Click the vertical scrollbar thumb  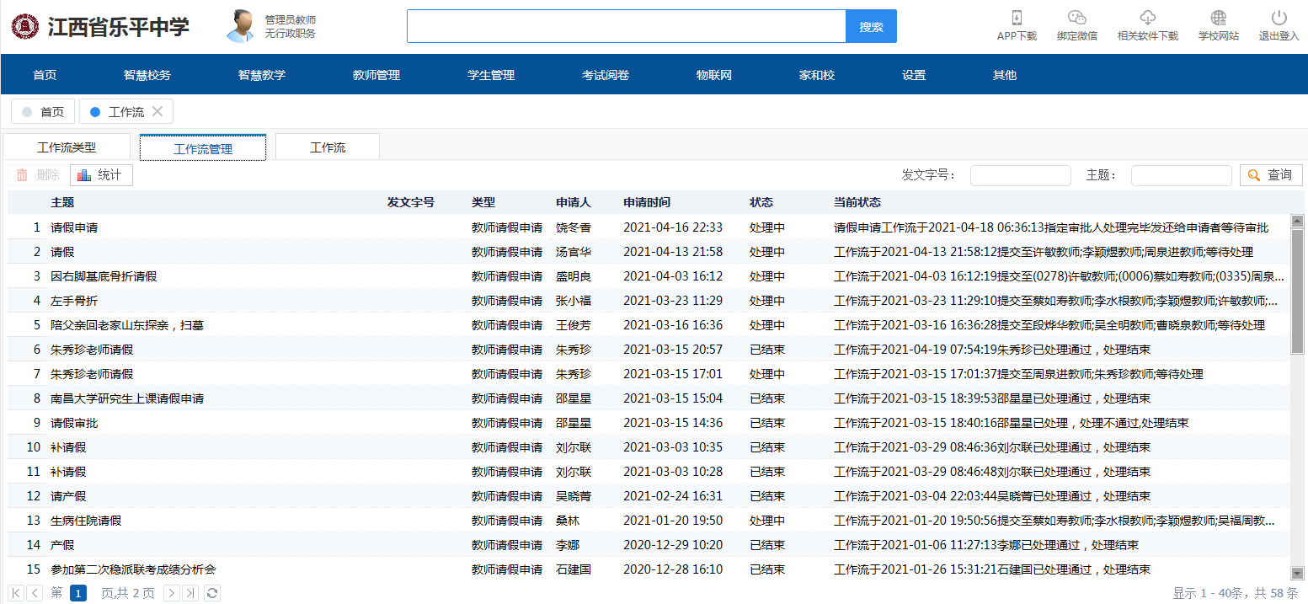1297,291
